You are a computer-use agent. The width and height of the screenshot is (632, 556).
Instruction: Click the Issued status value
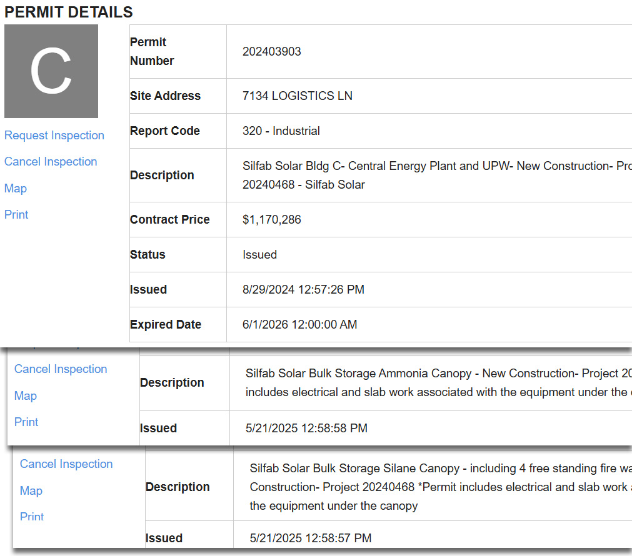[x=259, y=255]
